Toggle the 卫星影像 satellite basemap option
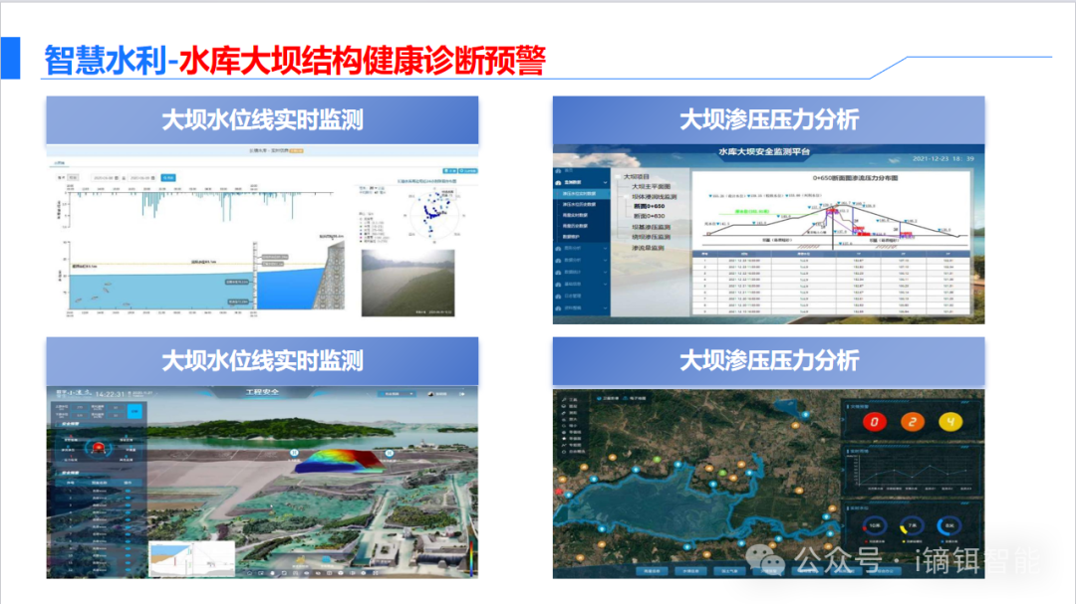Screen dimensions: 1076x604 (608, 398)
